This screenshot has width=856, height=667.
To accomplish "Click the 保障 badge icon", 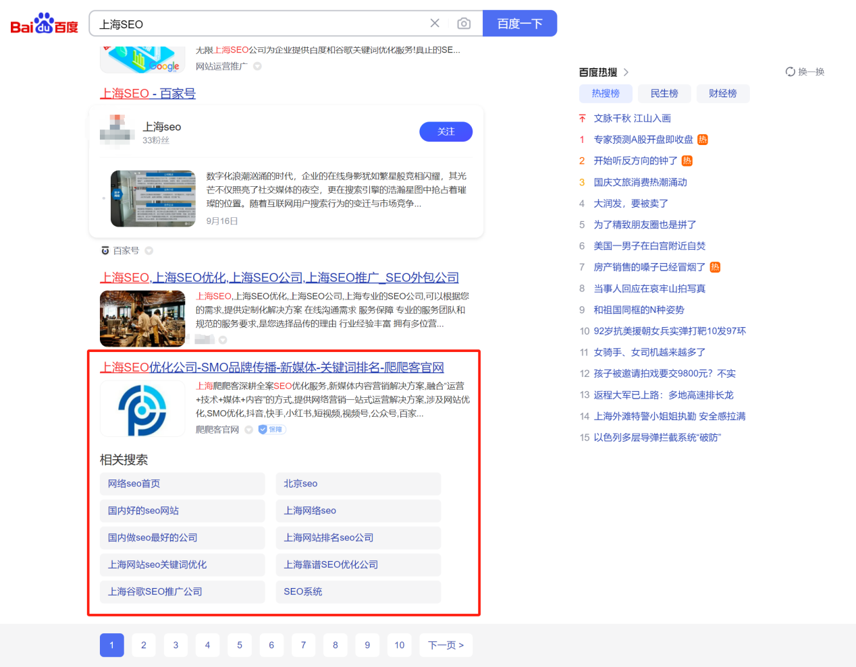I will tap(272, 430).
